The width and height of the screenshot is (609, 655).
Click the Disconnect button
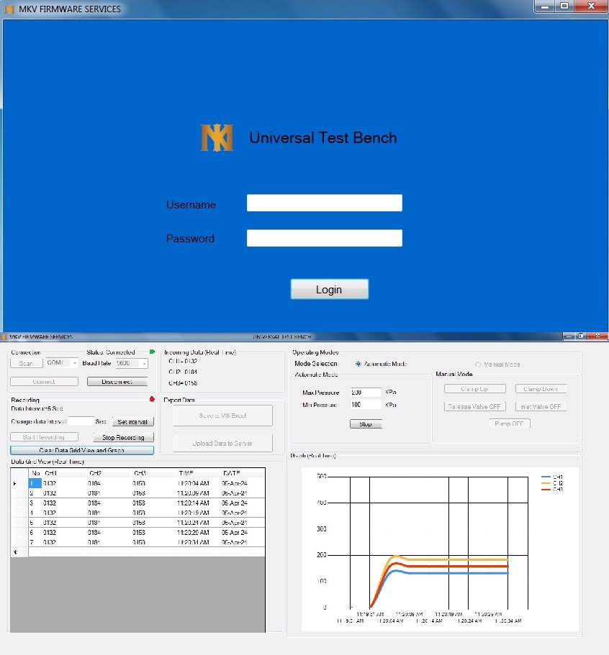point(117,382)
